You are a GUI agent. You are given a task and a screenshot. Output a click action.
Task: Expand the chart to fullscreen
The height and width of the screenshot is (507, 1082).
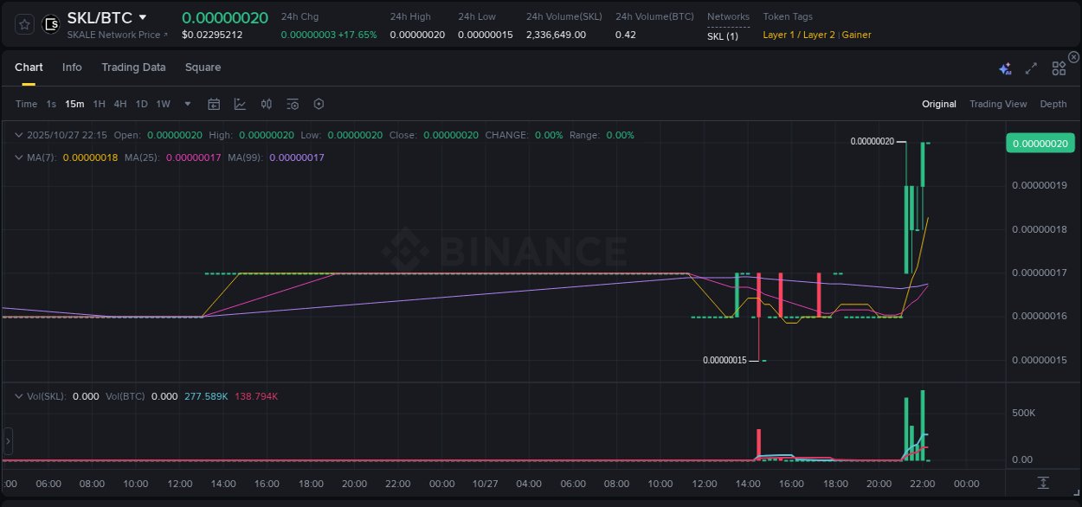coord(1031,67)
